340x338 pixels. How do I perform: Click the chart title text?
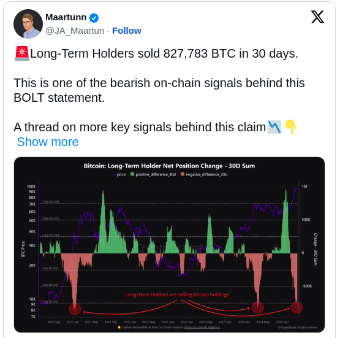pos(169,166)
